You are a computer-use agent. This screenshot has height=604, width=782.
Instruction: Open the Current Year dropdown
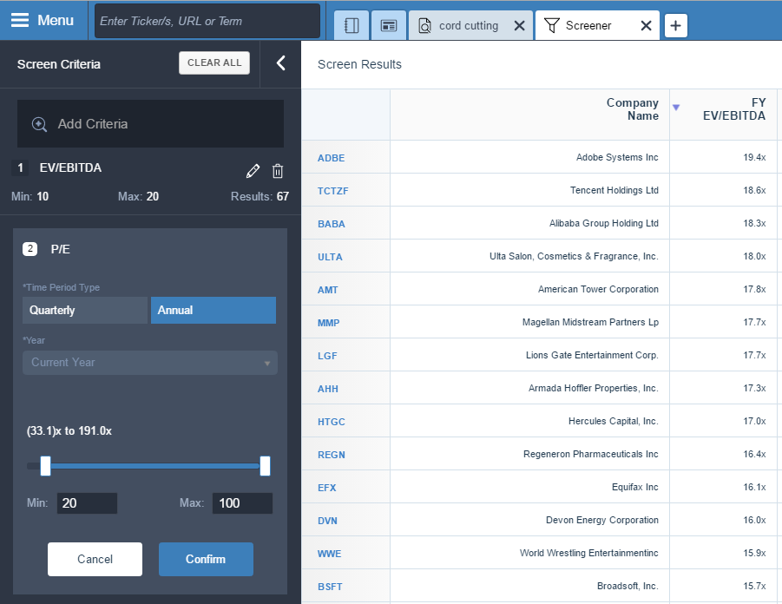[x=150, y=363]
